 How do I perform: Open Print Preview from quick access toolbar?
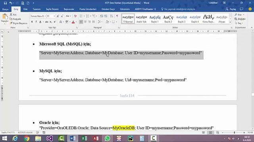click(23, 3)
